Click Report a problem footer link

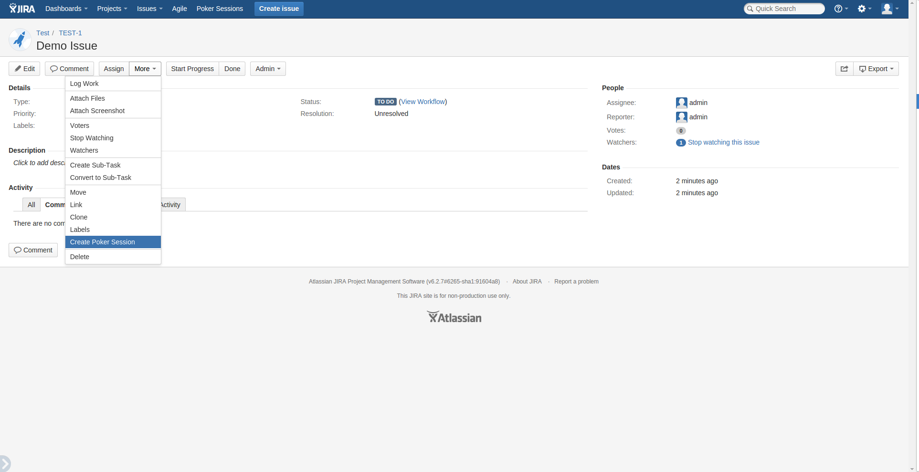(x=576, y=282)
